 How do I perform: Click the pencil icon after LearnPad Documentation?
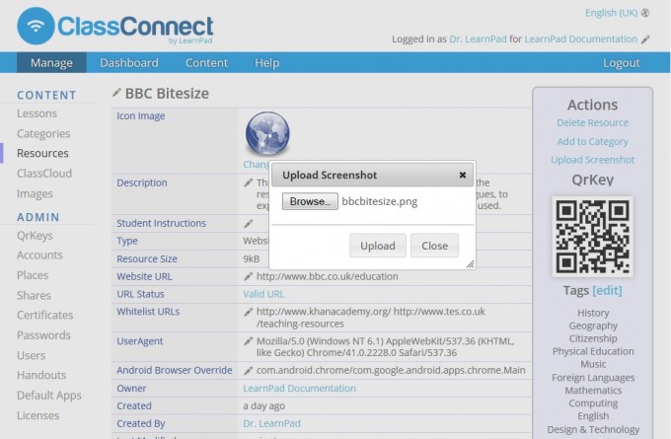(645, 39)
